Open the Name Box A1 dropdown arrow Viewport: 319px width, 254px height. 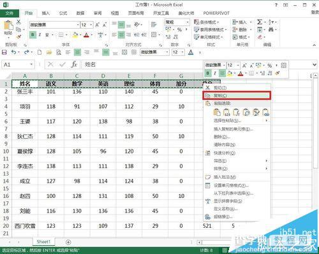coord(31,64)
